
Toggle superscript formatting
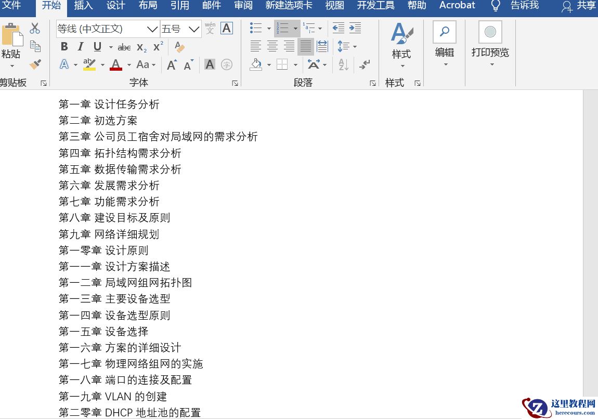point(158,46)
